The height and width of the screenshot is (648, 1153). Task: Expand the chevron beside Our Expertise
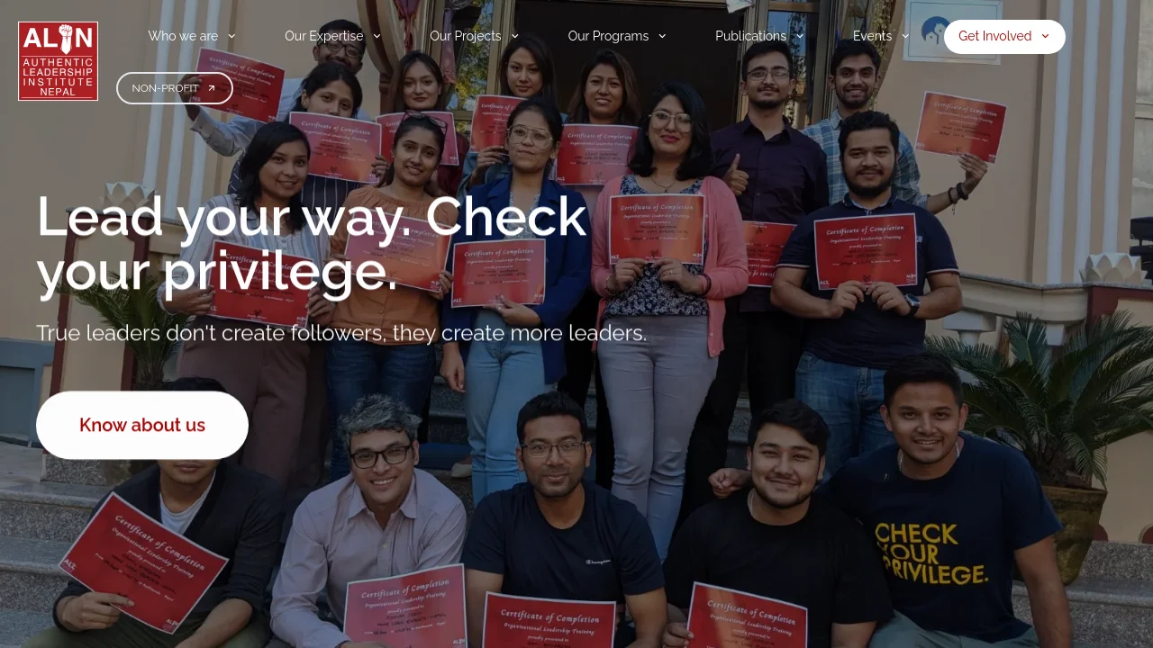tap(377, 36)
